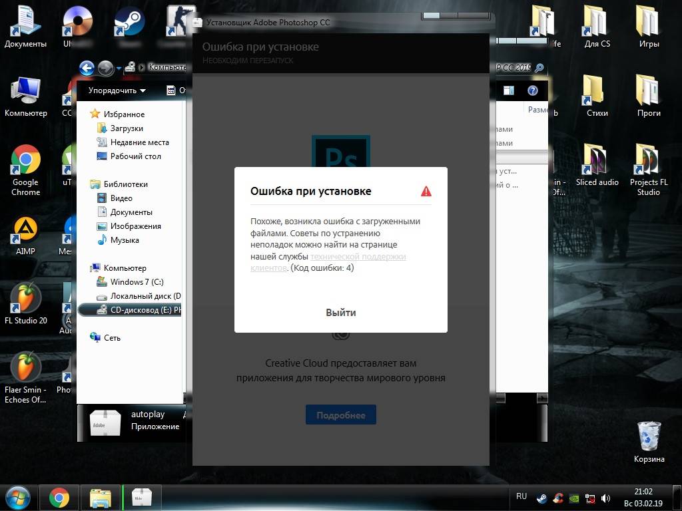The width and height of the screenshot is (682, 511).
Task: Click the Explorer help question mark icon
Action: 532,90
